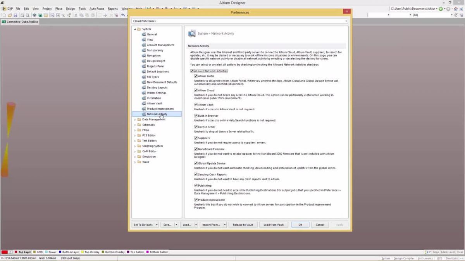Expand the Data Management tree category
The image size is (465, 261).
pos(135,119)
